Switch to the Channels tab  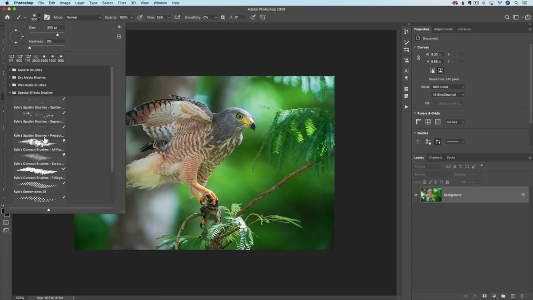tap(435, 158)
